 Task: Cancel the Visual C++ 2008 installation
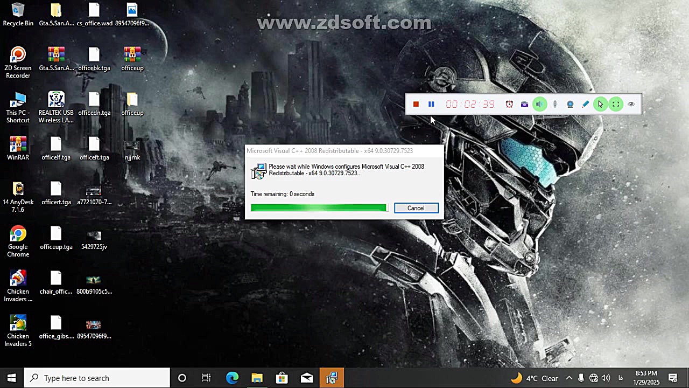(x=416, y=208)
